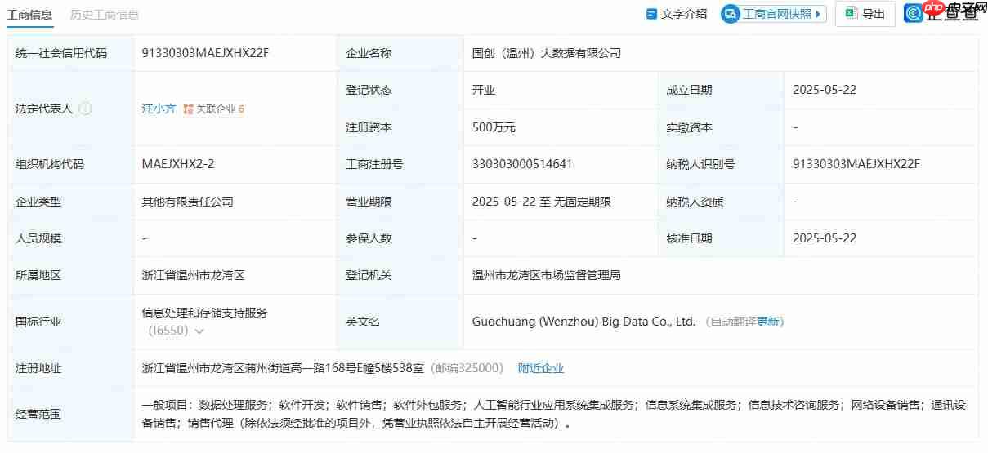This screenshot has width=988, height=453.
Task: Click the 参保人数 label
Action: [x=369, y=238]
